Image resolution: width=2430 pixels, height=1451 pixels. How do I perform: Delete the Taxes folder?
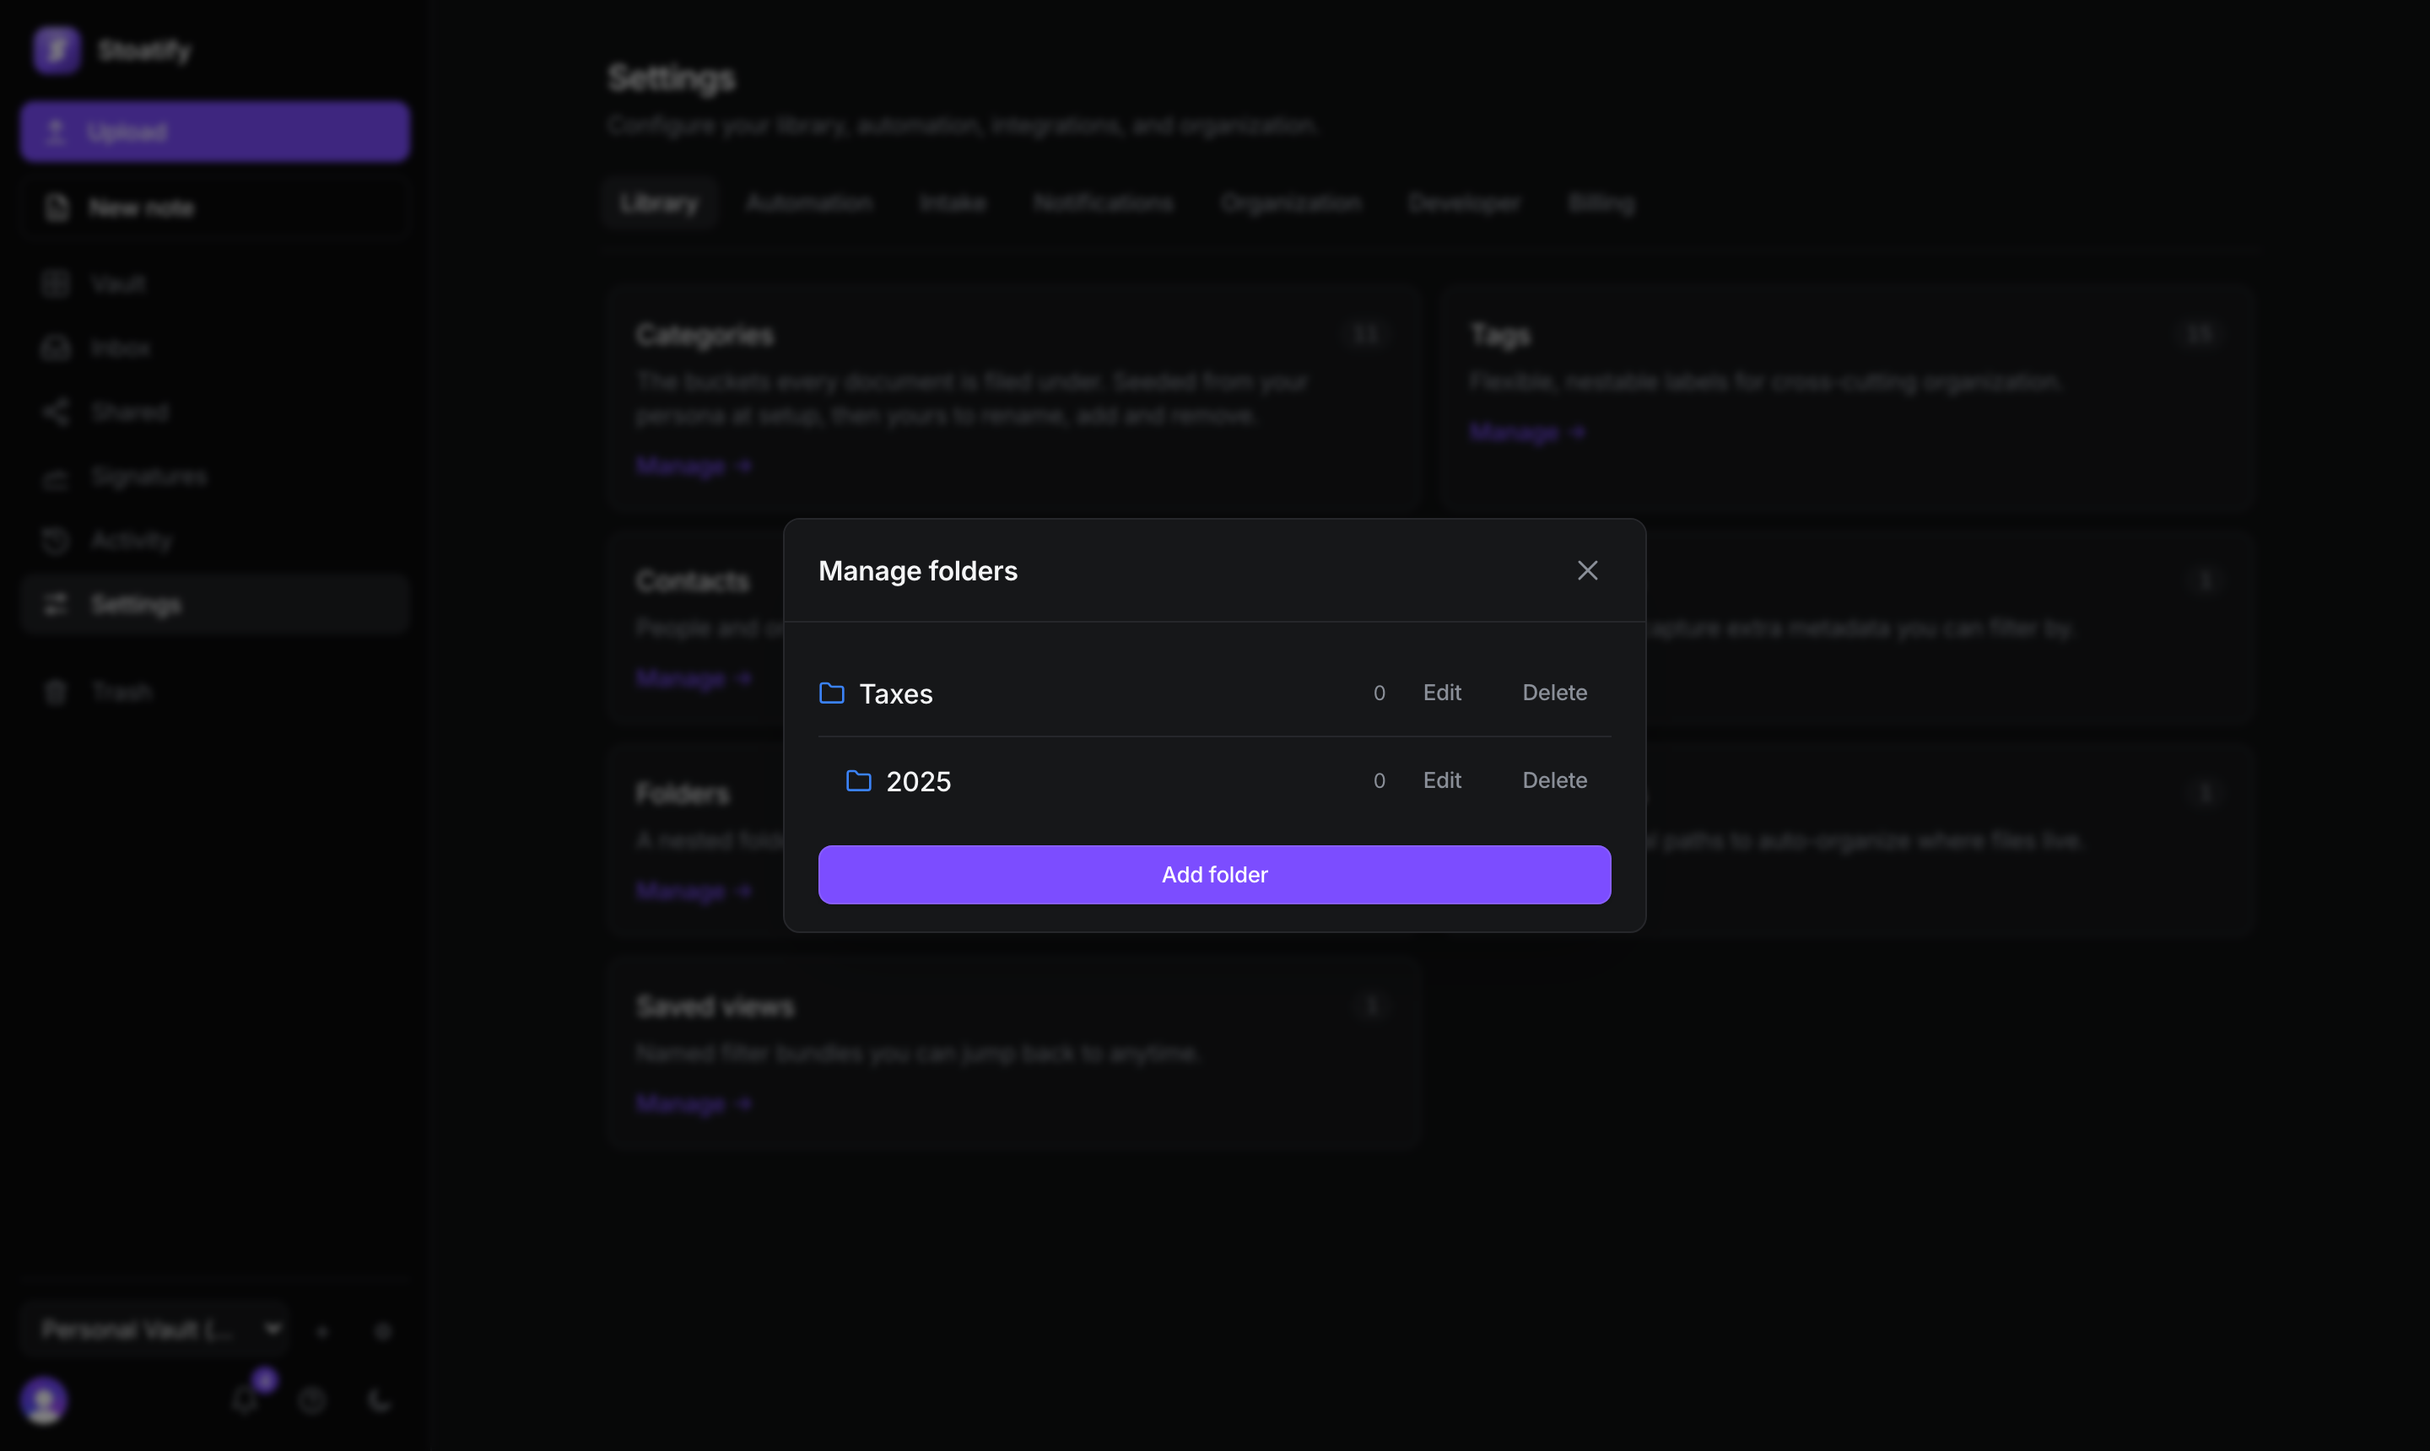coord(1554,693)
